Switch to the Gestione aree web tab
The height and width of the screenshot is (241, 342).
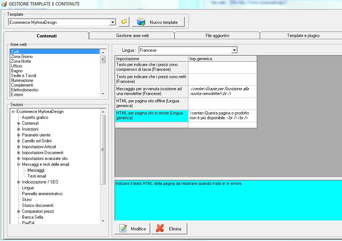click(132, 36)
